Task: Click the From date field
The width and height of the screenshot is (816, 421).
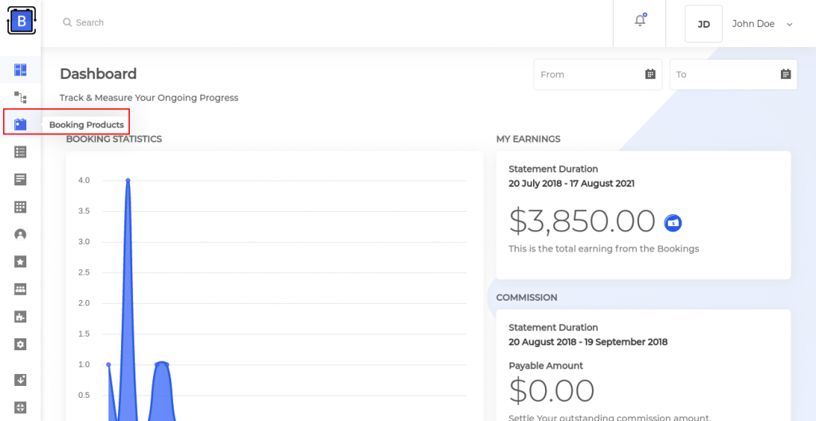Action: [x=598, y=74]
